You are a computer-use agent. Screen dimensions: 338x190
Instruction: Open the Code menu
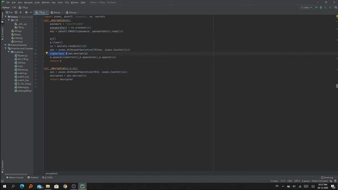tap(37, 2)
